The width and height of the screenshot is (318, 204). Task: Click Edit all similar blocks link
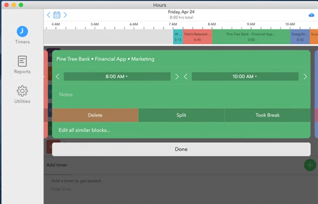pos(84,130)
